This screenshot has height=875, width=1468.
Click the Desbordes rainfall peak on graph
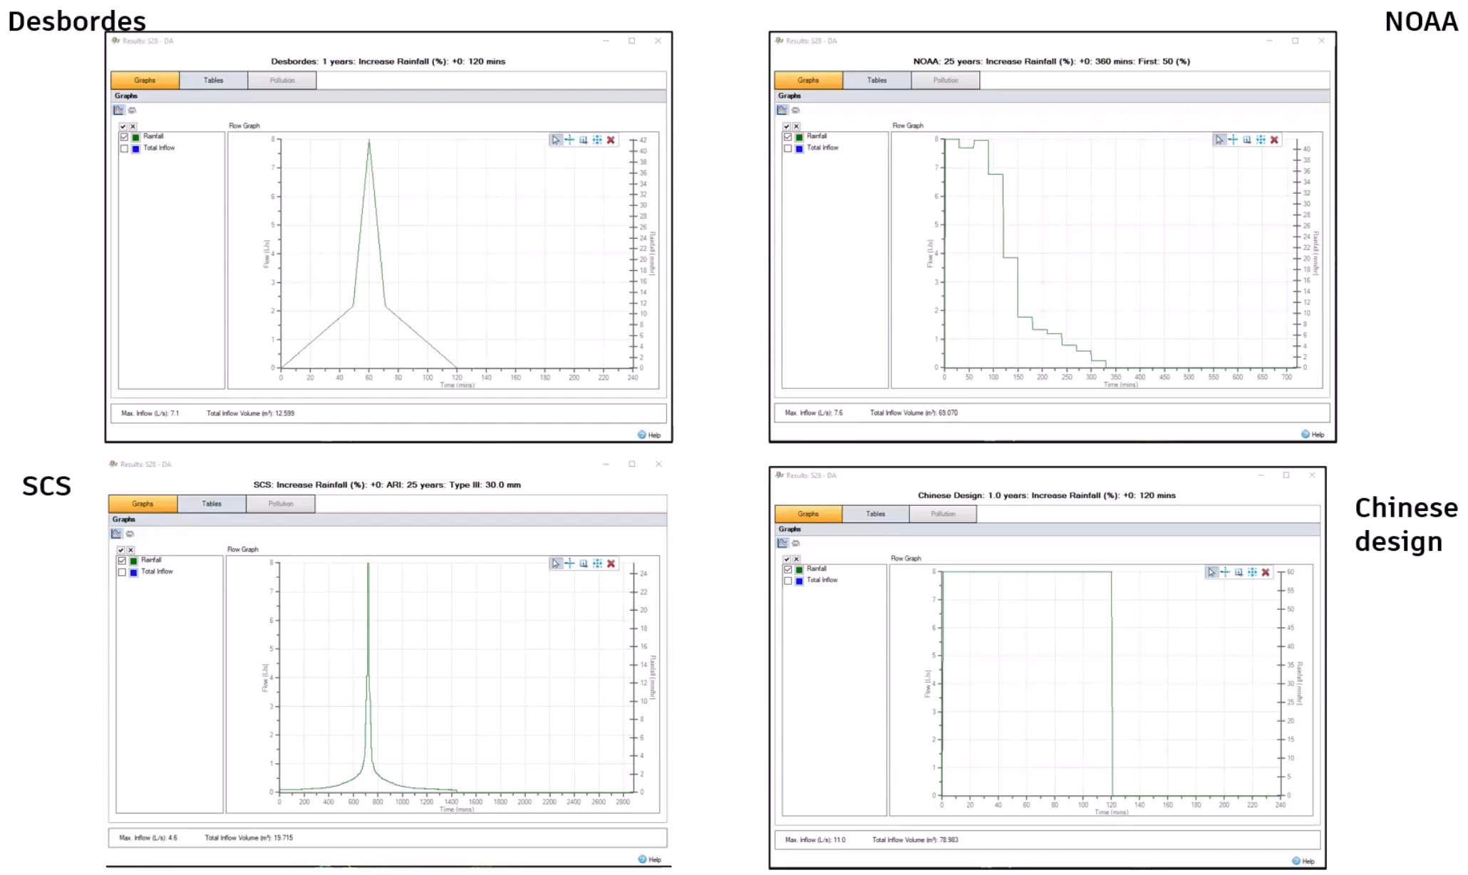369,141
